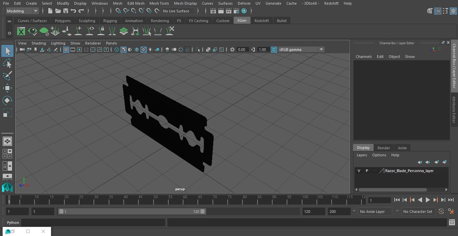Open the No Character Set dropdown

[x=418, y=212]
